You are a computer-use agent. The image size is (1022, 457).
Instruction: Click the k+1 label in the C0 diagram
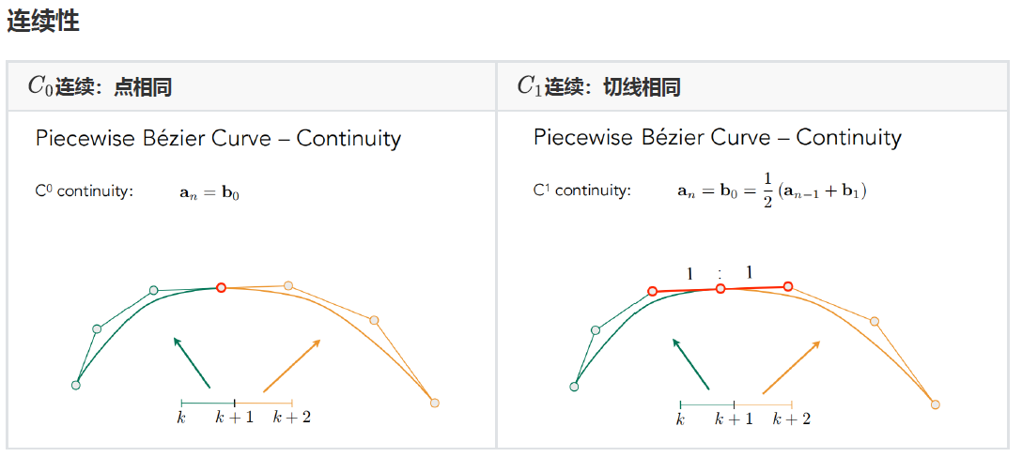(235, 418)
